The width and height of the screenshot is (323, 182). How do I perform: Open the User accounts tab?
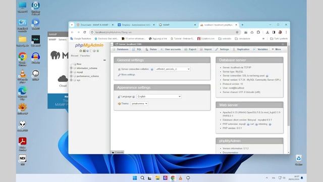(x=171, y=50)
